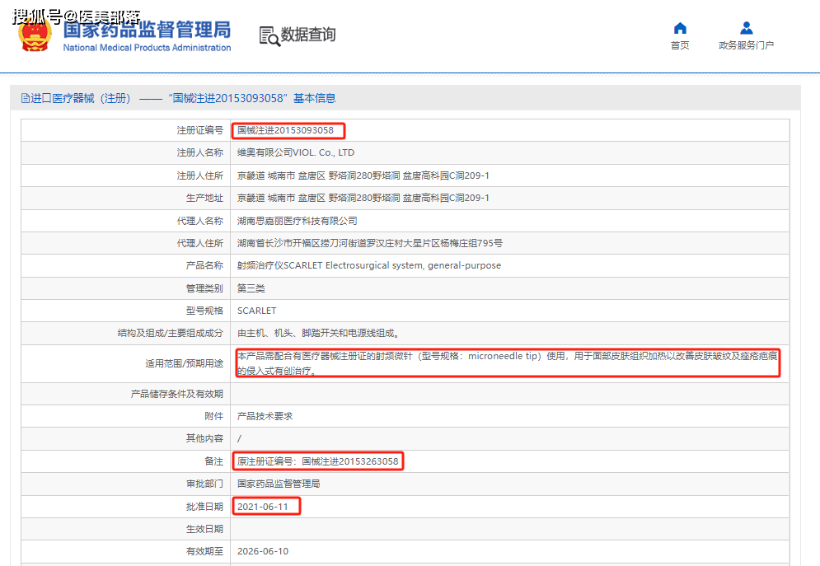Click the document icon before 进口医疗器械

(x=25, y=98)
